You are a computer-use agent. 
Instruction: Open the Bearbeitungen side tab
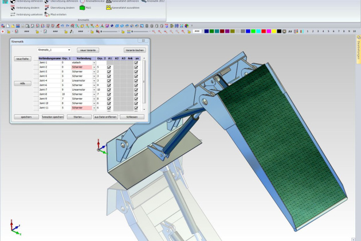358,50
